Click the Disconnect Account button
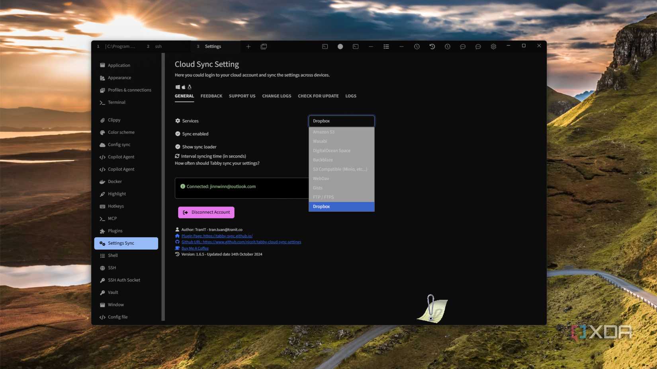 coord(206,212)
